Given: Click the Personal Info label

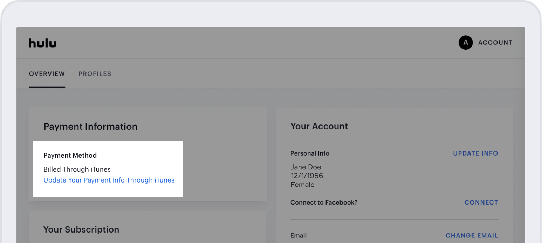Looking at the screenshot, I should click(x=310, y=153).
